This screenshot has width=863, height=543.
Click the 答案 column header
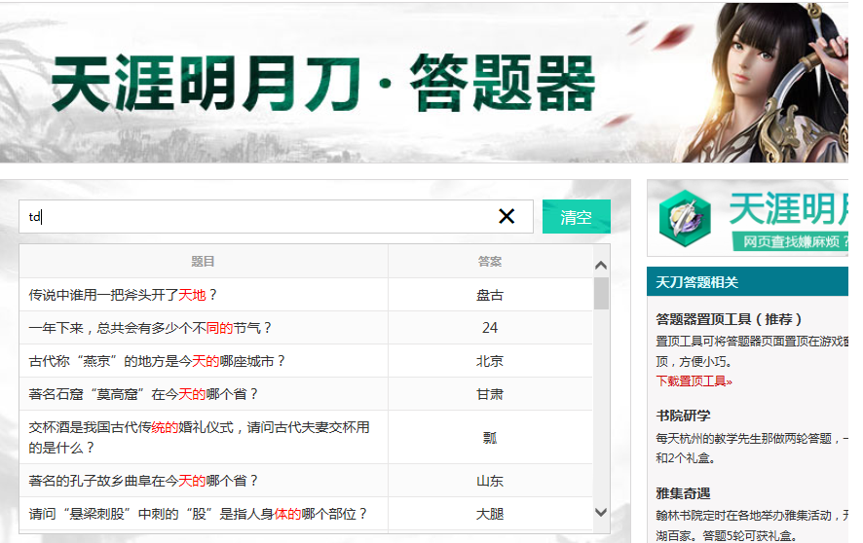point(490,261)
